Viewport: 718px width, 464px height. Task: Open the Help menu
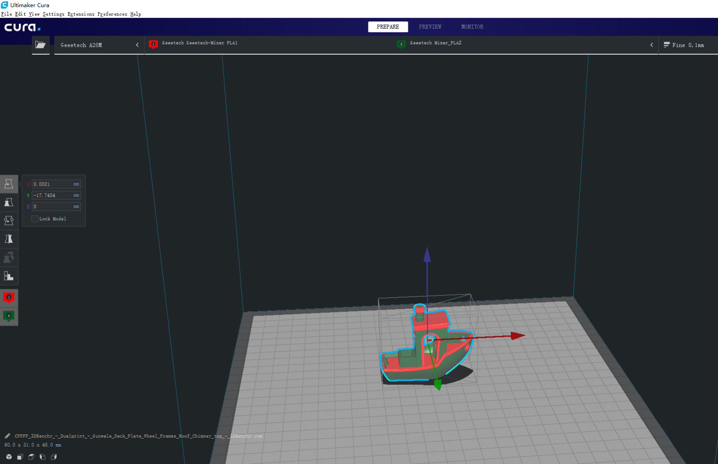click(x=136, y=14)
